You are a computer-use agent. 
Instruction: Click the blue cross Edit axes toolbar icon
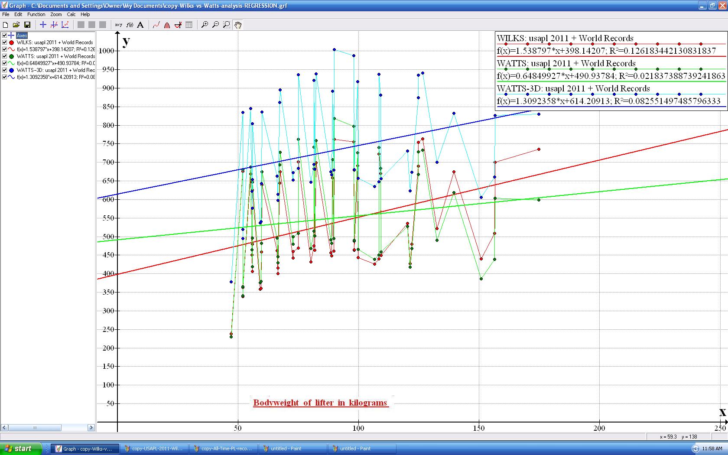(x=43, y=25)
